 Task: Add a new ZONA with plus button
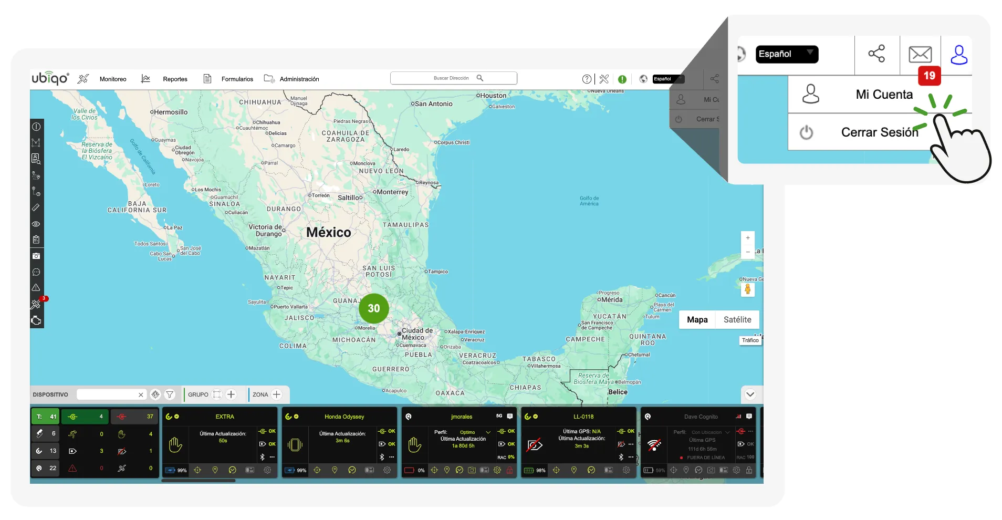[277, 394]
